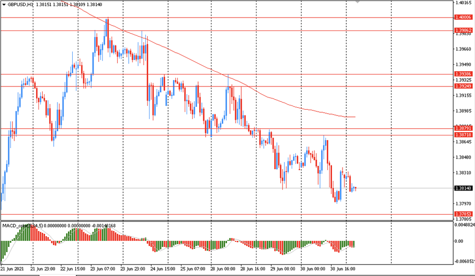This screenshot has width=475, height=276.
Task: Select the red 1.40006 level label
Action: click(464, 17)
